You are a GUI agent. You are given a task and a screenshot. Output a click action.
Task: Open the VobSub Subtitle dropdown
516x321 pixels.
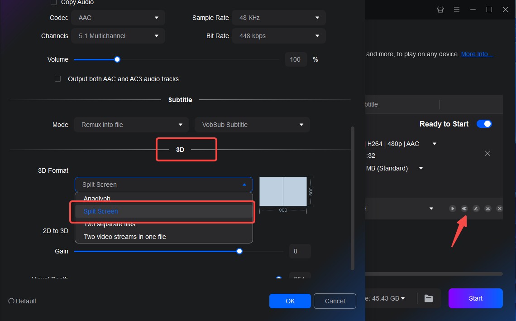tap(252, 125)
